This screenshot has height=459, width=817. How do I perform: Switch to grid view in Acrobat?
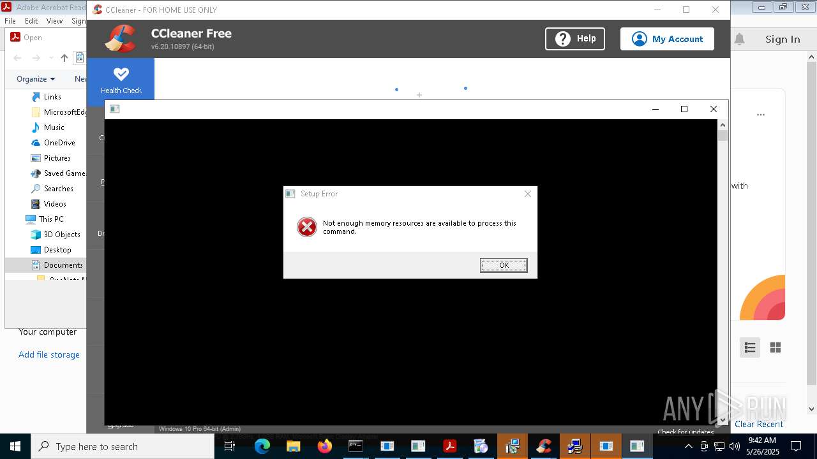pyautogui.click(x=776, y=347)
